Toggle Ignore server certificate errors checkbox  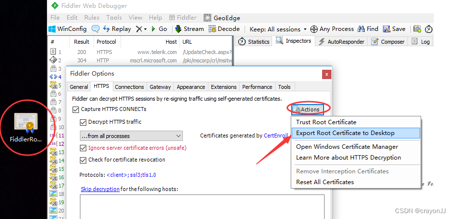(x=83, y=148)
